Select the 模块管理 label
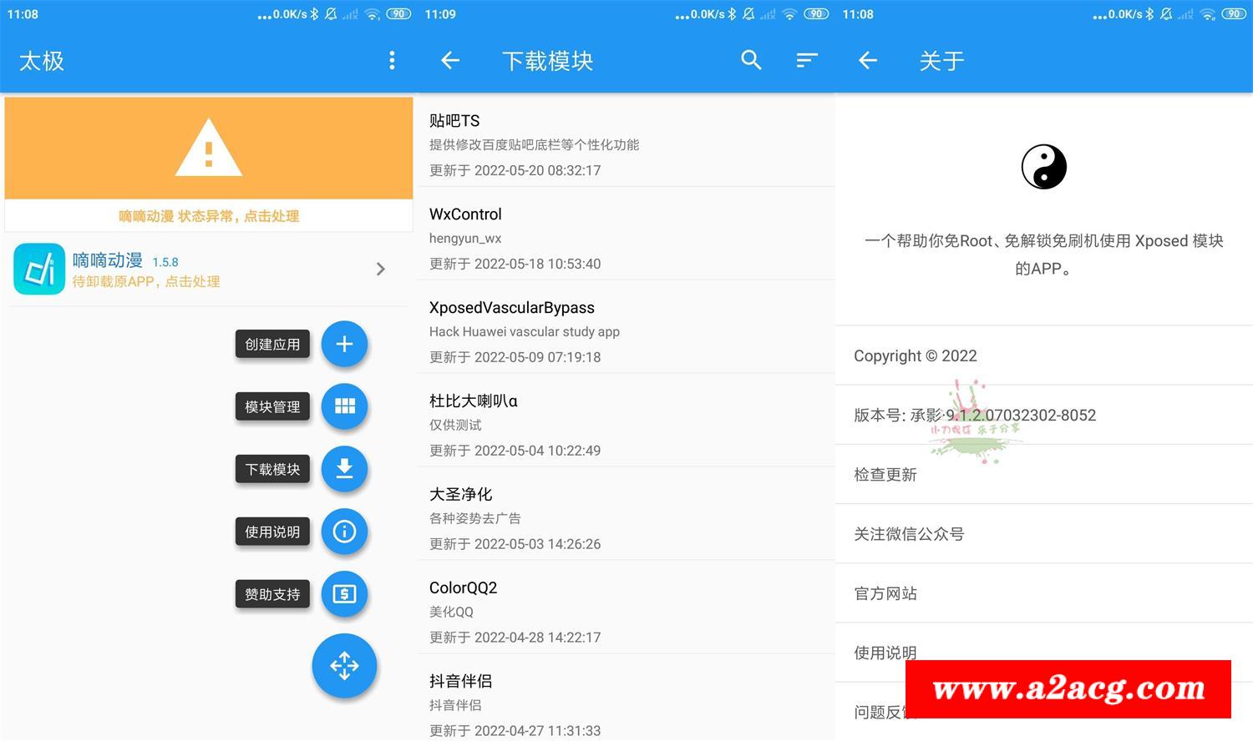 [x=272, y=406]
